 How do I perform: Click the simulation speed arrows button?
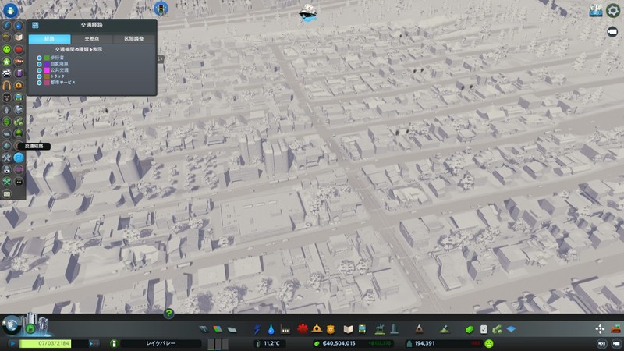pos(93,343)
